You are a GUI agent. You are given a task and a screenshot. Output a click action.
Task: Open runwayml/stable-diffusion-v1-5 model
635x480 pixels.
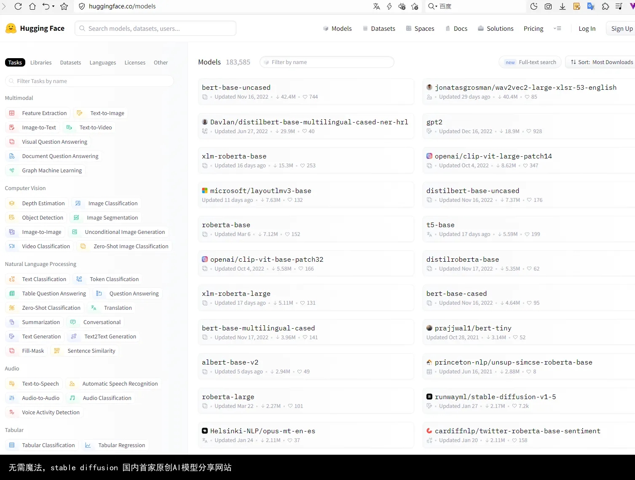click(x=529, y=401)
